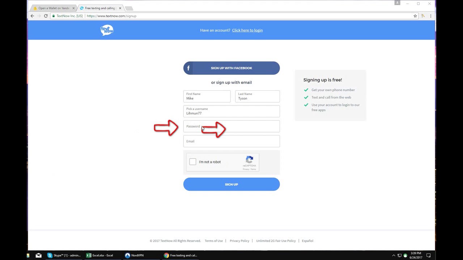Image resolution: width=463 pixels, height=260 pixels.
Task: Go back with browser back arrow
Action: [x=32, y=16]
